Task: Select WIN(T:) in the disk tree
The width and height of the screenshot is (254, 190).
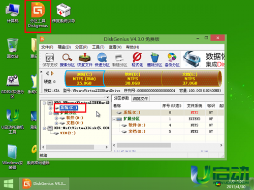Action: [68, 133]
